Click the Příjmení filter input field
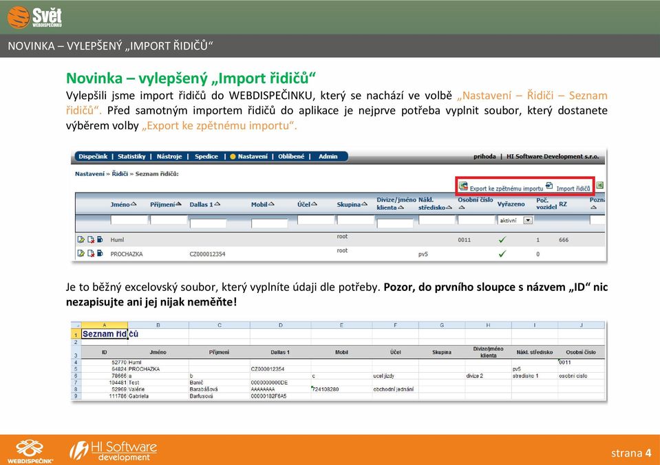The height and width of the screenshot is (465, 660). (169, 219)
